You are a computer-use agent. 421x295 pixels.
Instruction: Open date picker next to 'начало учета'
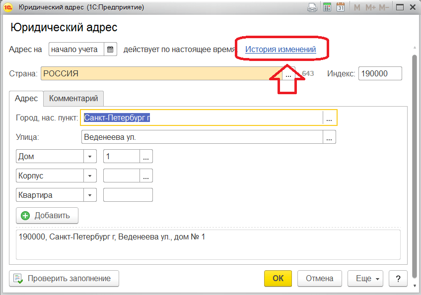pos(111,49)
